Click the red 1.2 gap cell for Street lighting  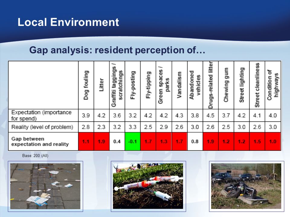[242, 142]
